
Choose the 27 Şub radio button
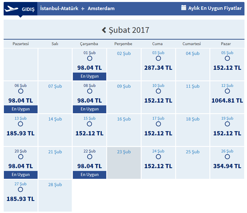[x=20, y=189]
